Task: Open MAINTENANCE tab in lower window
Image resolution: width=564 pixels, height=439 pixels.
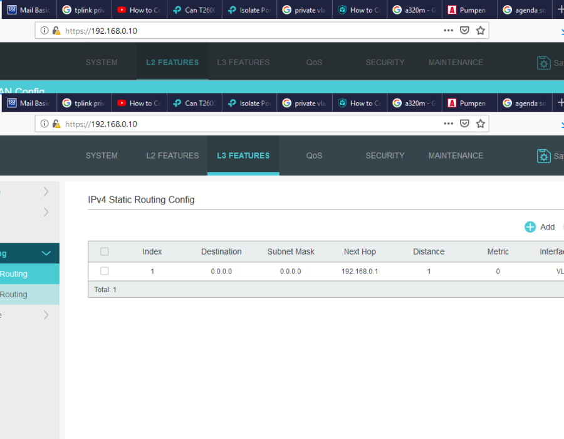Action: click(456, 156)
